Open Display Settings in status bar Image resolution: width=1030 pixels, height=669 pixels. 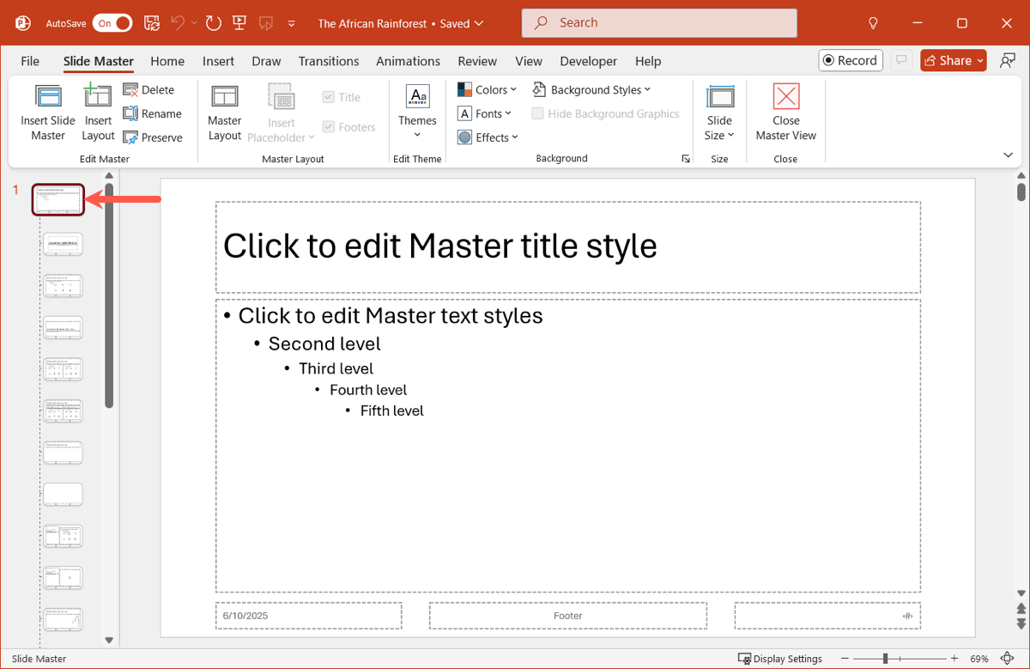(x=780, y=659)
